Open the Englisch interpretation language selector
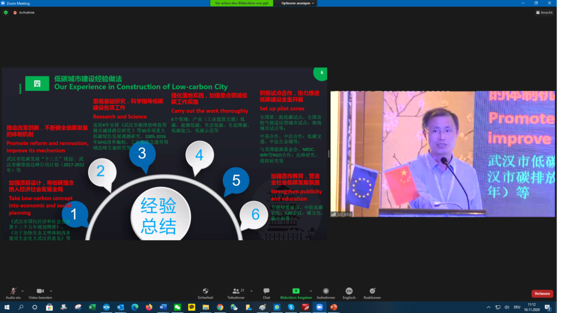562x313 pixels. [x=349, y=292]
